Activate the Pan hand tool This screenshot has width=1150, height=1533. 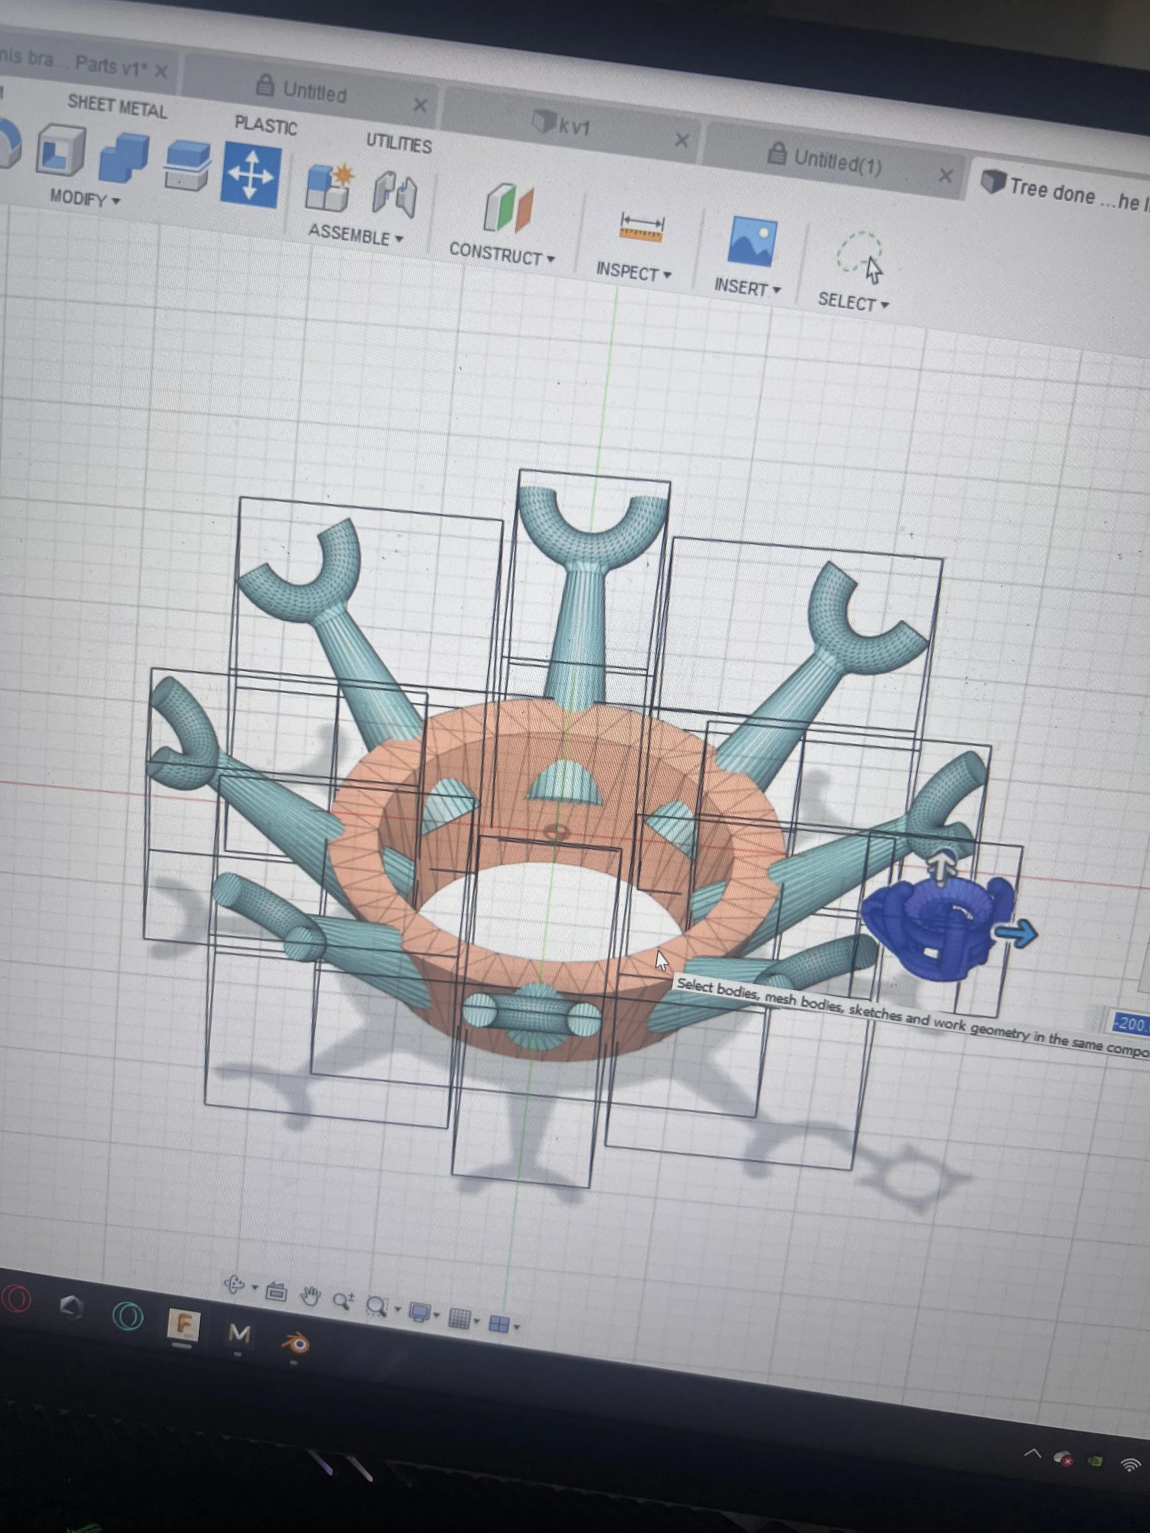(x=310, y=1295)
